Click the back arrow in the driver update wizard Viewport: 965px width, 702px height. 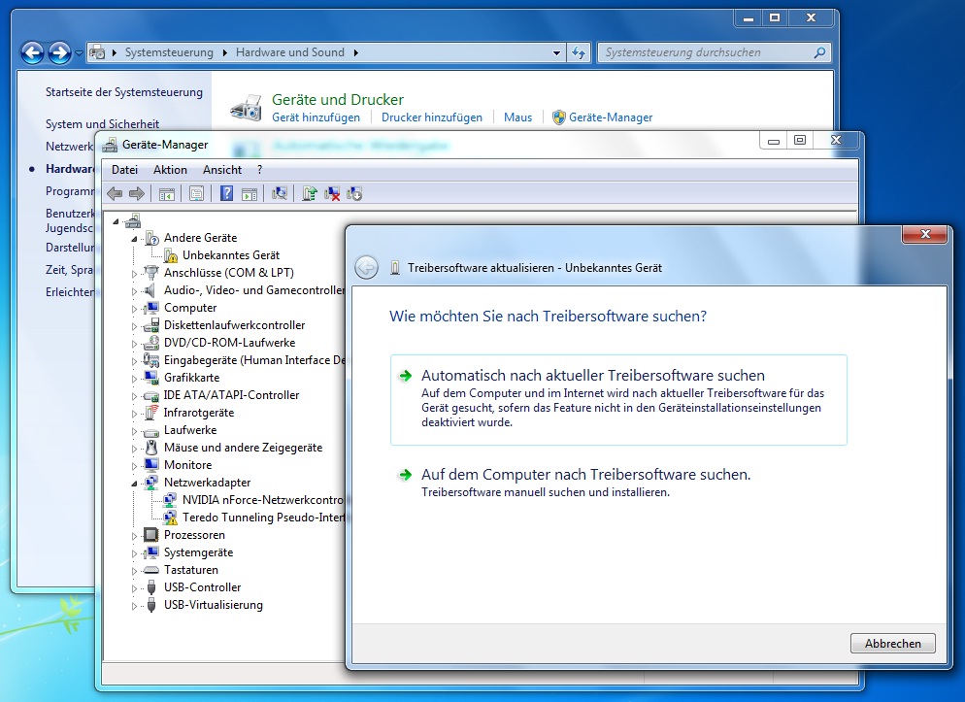coord(367,268)
